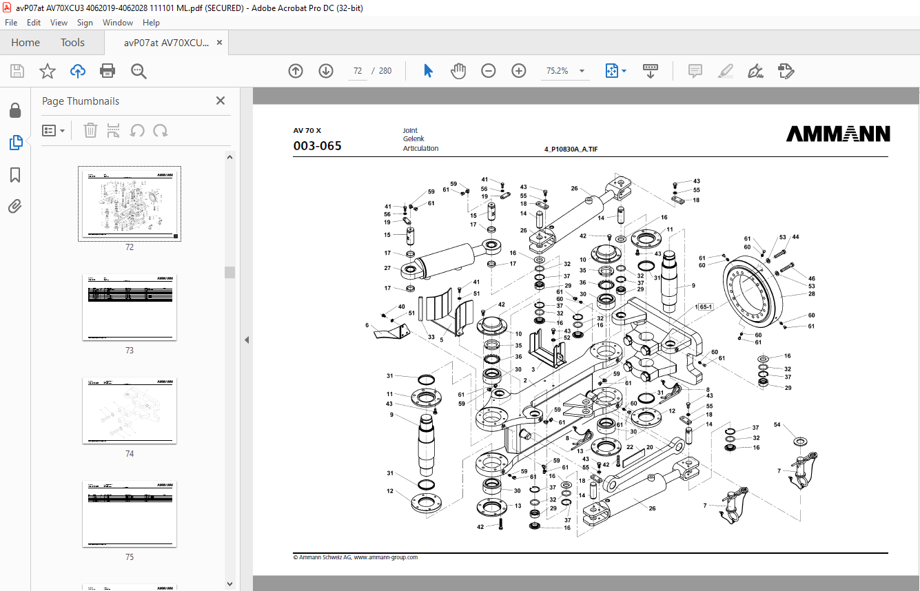Open the Window menu

coord(118,23)
